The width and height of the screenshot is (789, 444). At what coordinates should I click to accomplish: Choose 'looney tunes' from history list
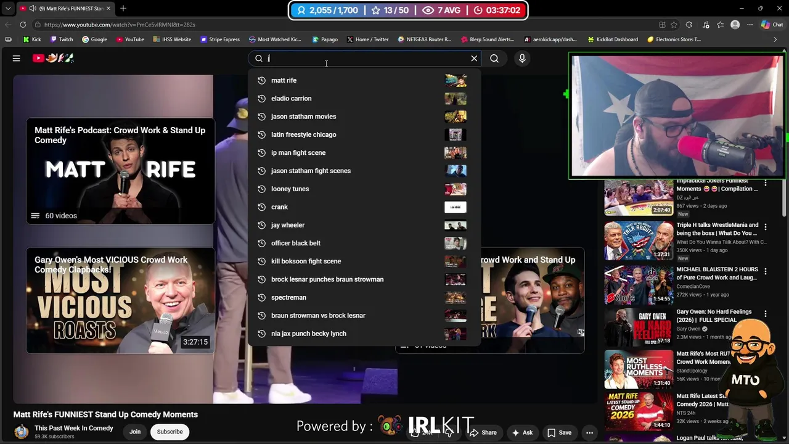pyautogui.click(x=364, y=189)
